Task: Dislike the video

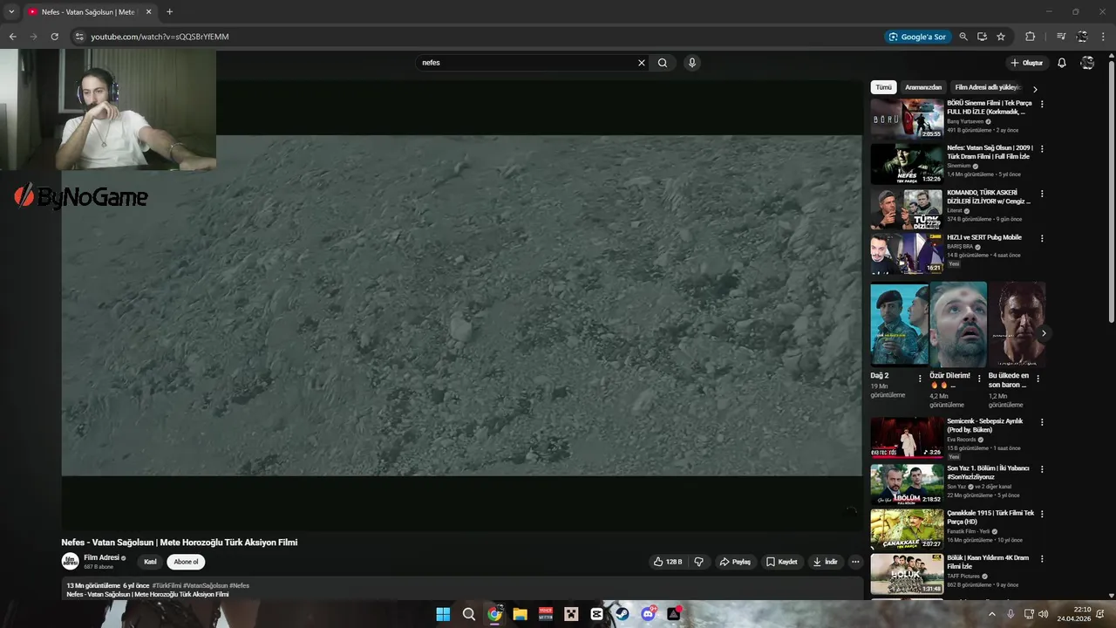Action: (x=698, y=562)
